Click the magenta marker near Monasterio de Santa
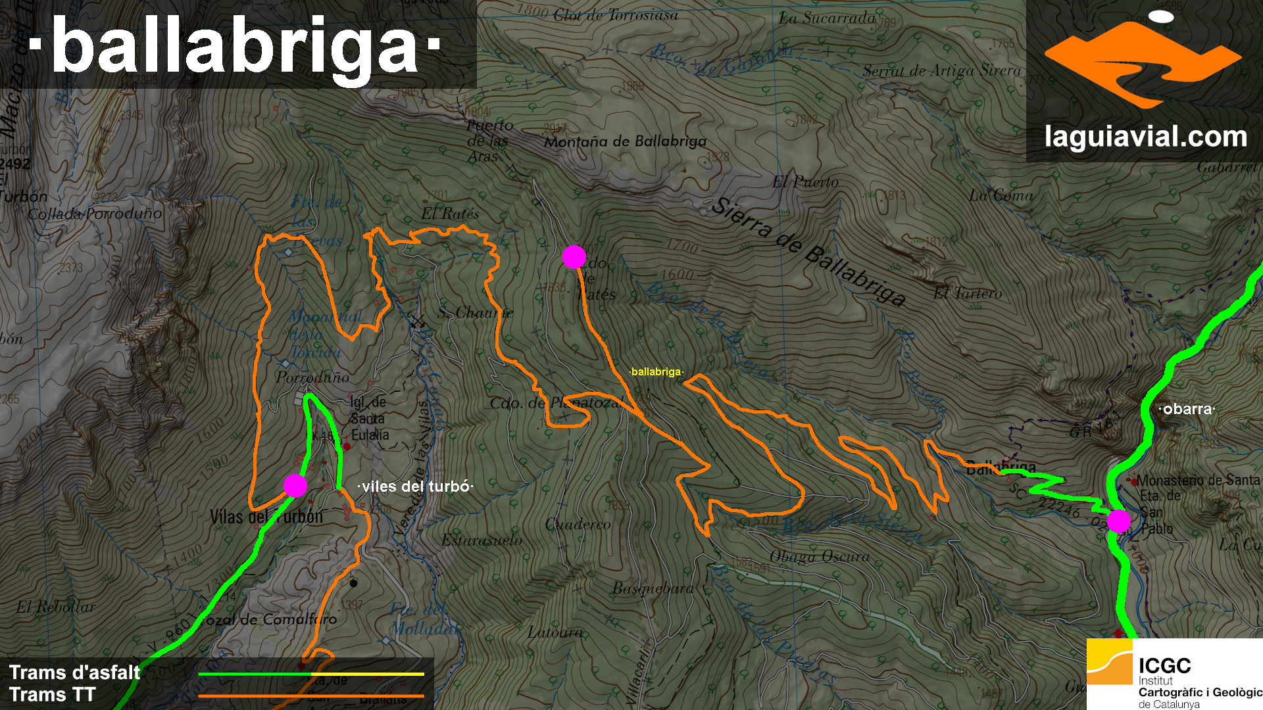 1118,521
